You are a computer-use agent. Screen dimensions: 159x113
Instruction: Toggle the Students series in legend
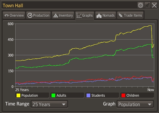(102, 95)
